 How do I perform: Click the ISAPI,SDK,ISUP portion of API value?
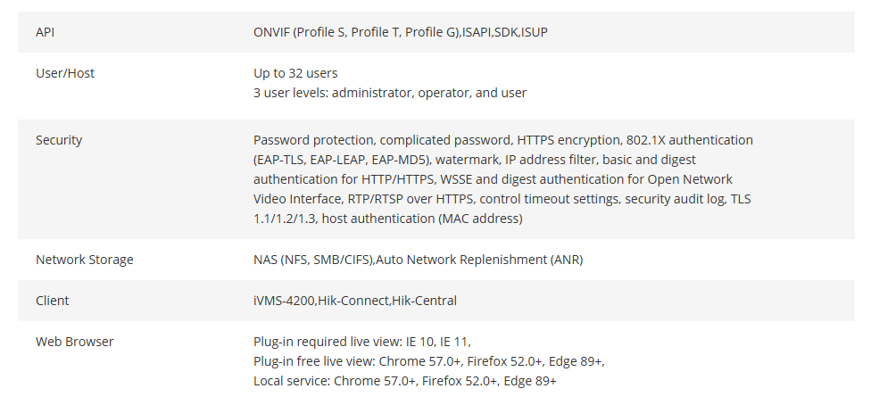pyautogui.click(x=505, y=32)
